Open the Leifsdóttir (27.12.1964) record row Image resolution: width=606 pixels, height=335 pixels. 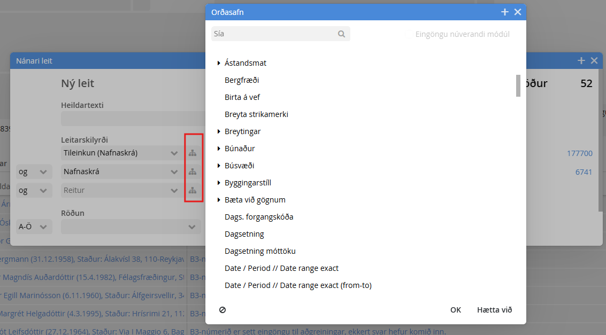click(x=93, y=331)
